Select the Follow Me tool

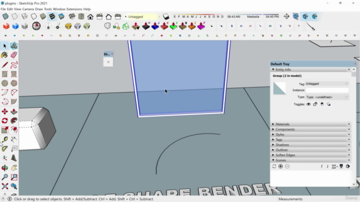point(13,121)
